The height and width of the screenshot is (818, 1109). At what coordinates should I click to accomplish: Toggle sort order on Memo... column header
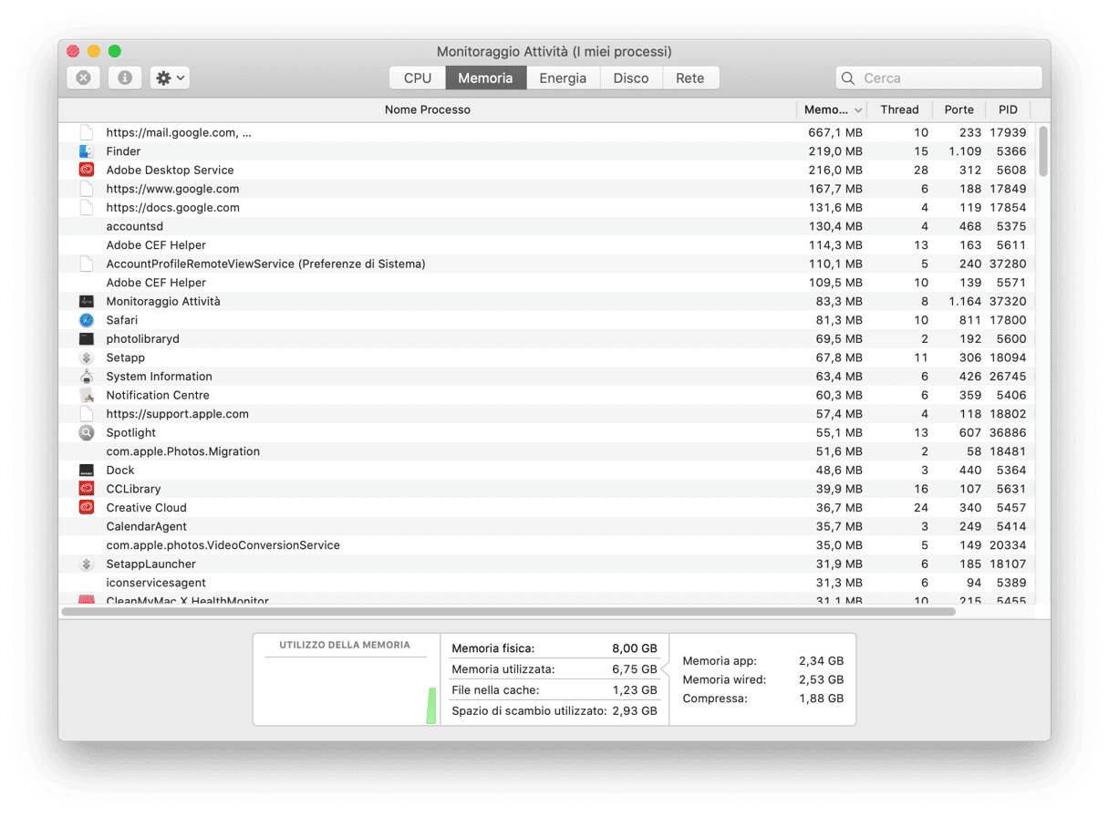point(832,109)
